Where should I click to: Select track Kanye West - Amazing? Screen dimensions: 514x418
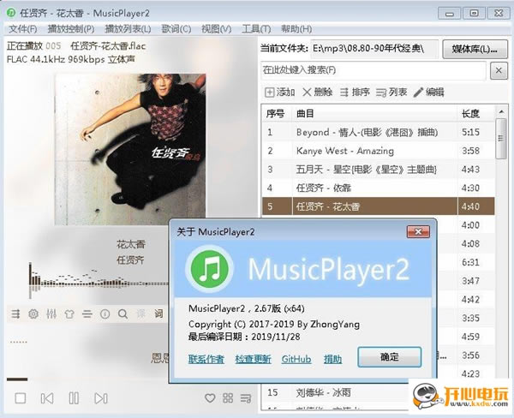(379, 151)
